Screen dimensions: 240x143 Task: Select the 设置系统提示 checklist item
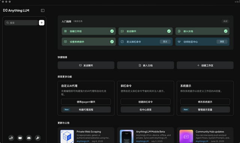[88, 41]
